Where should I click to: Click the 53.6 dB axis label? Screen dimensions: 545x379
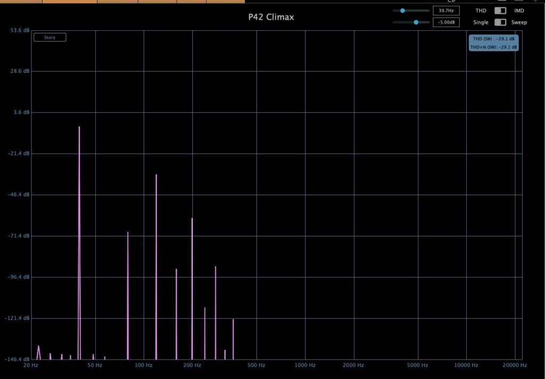pos(20,30)
